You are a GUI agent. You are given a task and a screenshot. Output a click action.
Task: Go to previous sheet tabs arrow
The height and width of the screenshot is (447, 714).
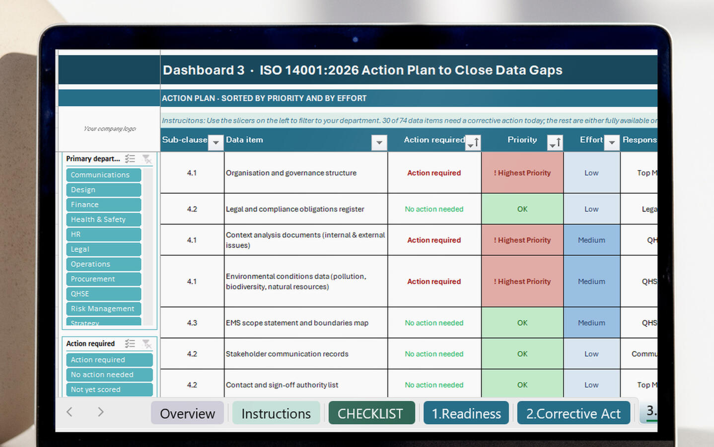coord(70,412)
